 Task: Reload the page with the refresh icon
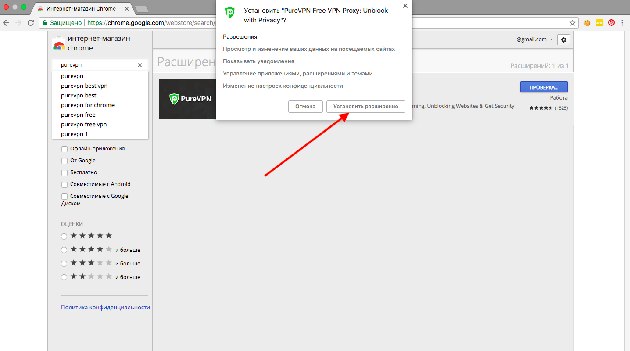[31, 23]
